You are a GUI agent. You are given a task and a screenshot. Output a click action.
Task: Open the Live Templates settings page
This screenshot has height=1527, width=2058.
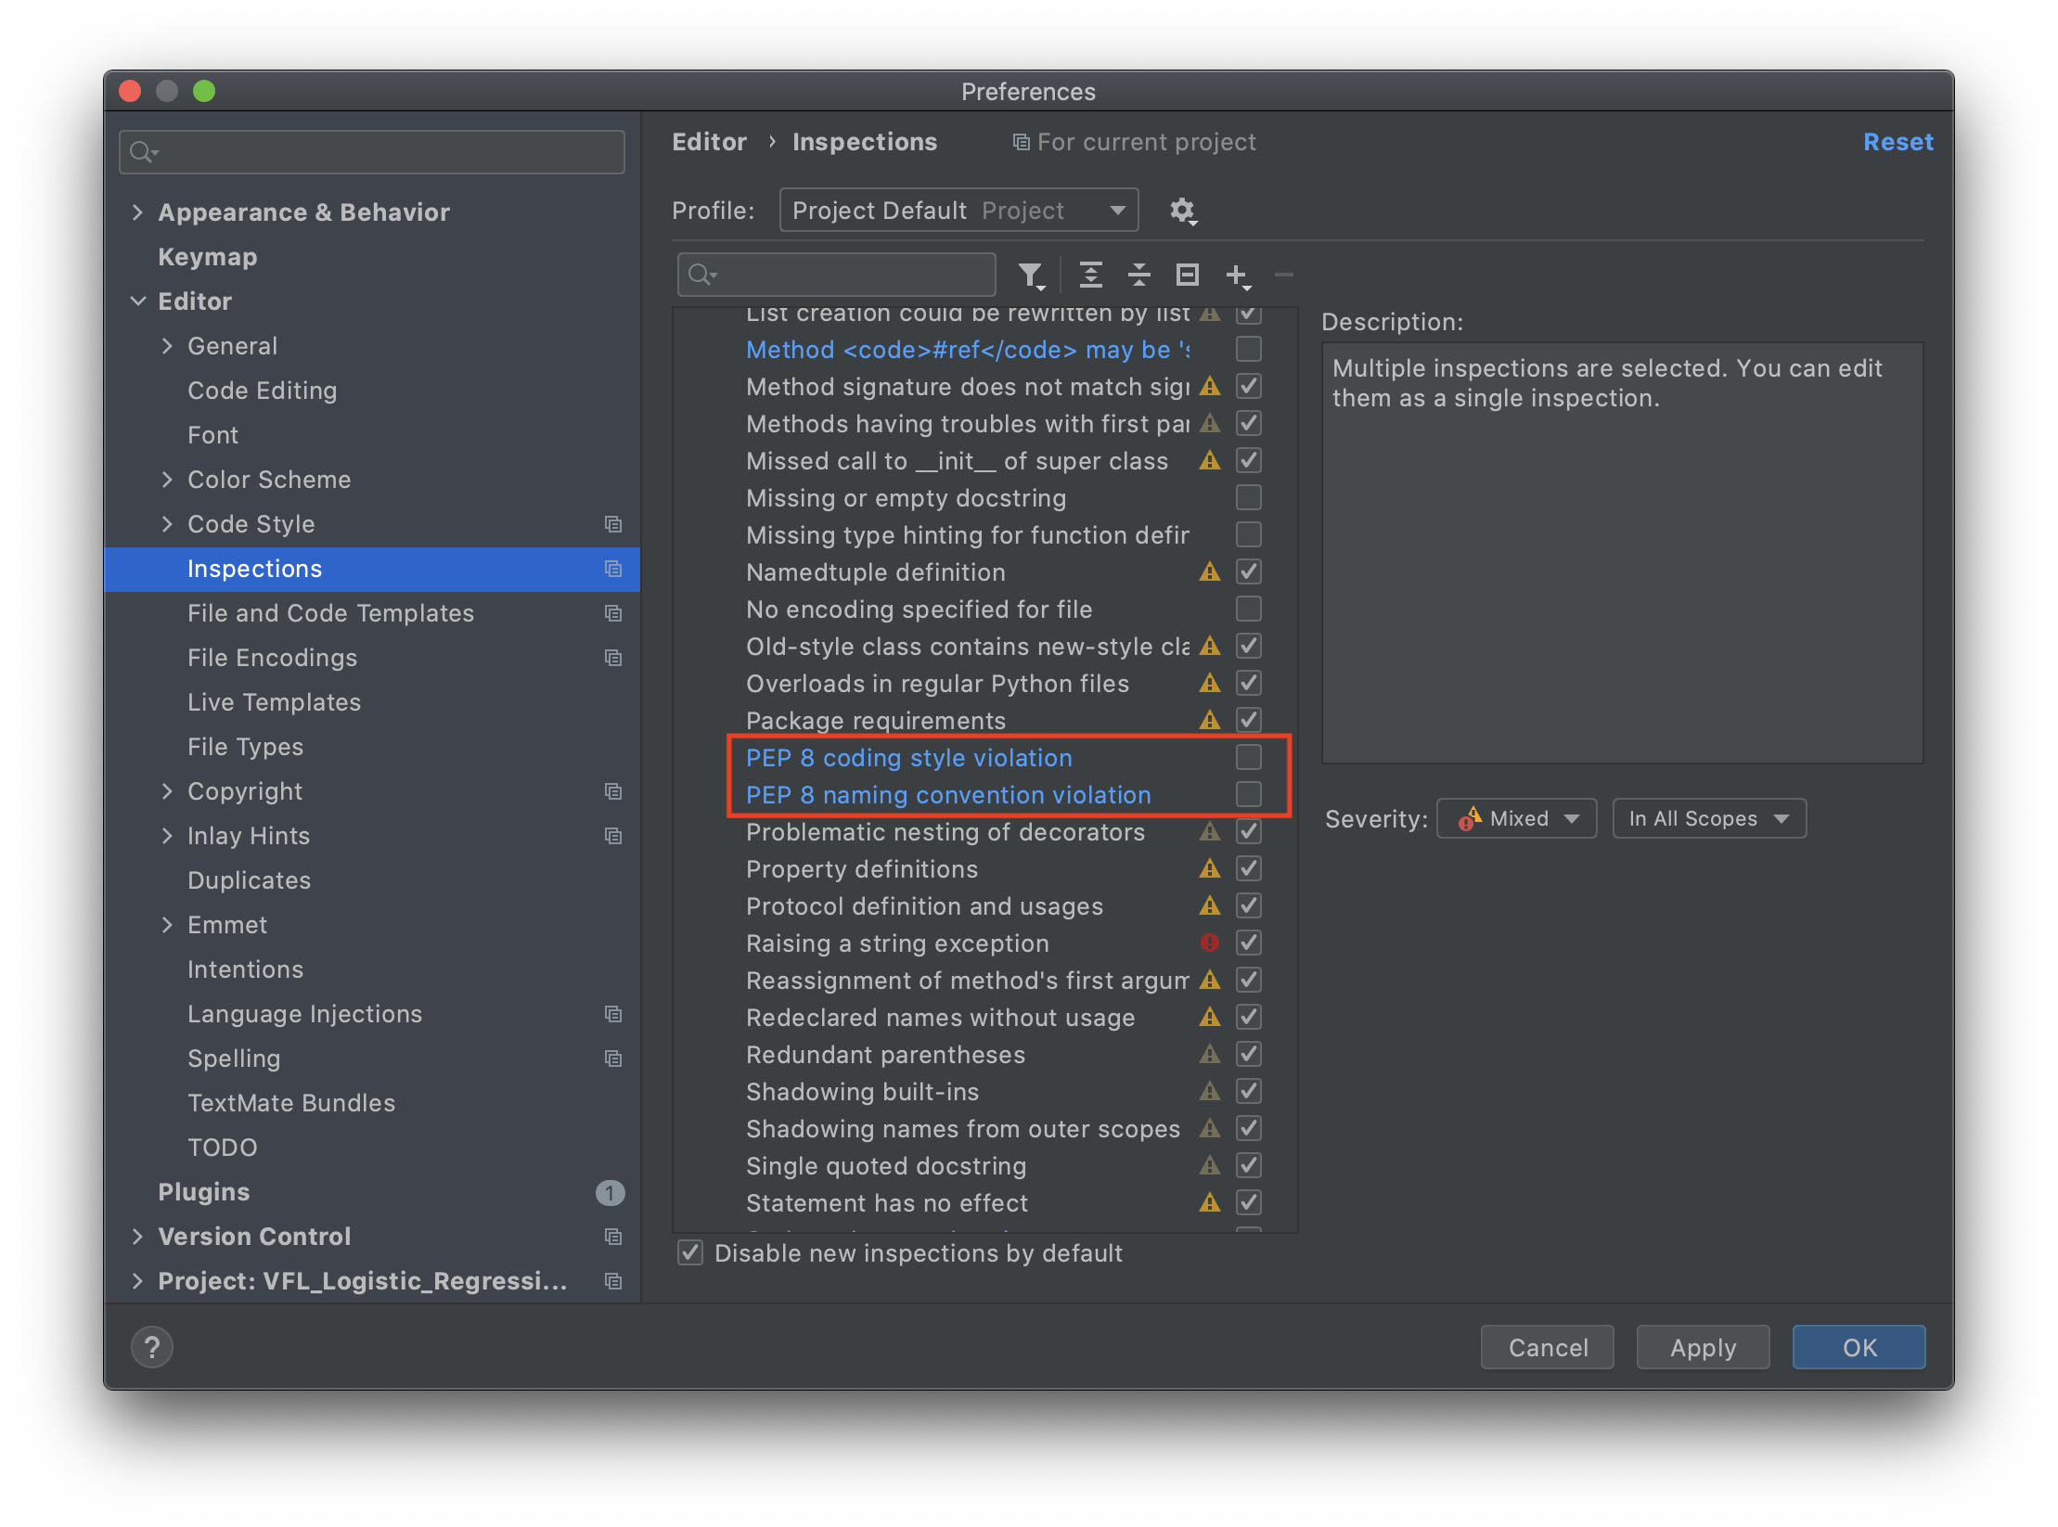274,702
